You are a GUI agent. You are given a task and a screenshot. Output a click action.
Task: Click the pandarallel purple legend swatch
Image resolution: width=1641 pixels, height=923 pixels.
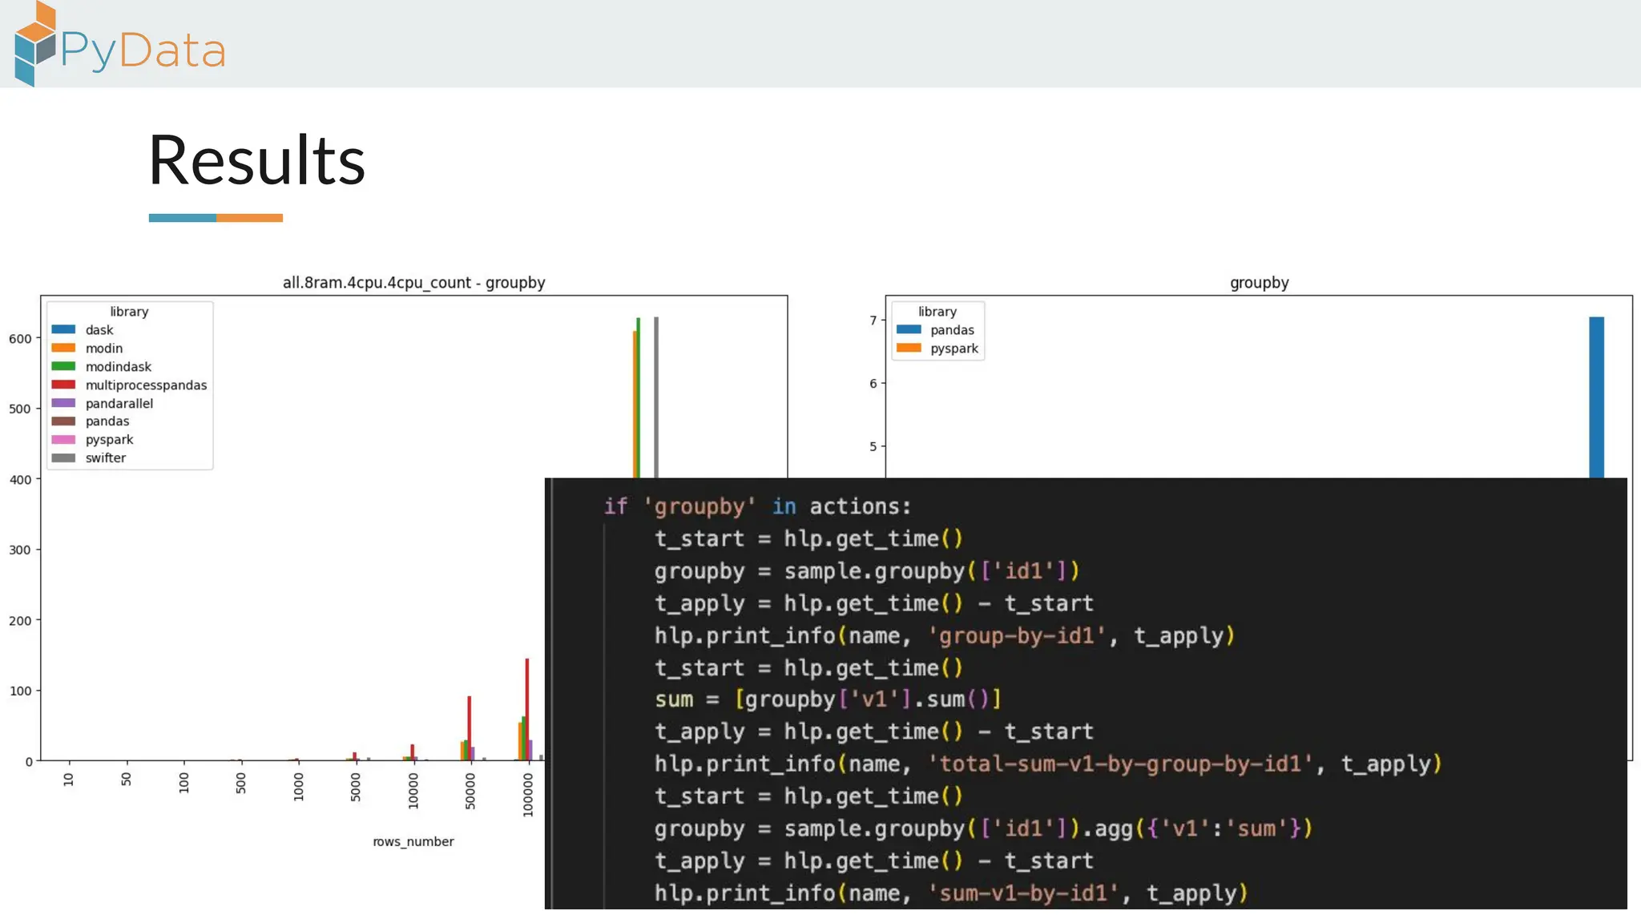tap(63, 403)
